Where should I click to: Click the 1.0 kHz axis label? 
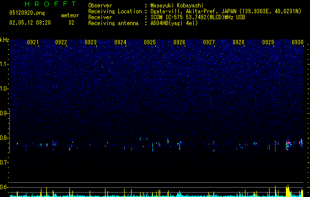3,89
